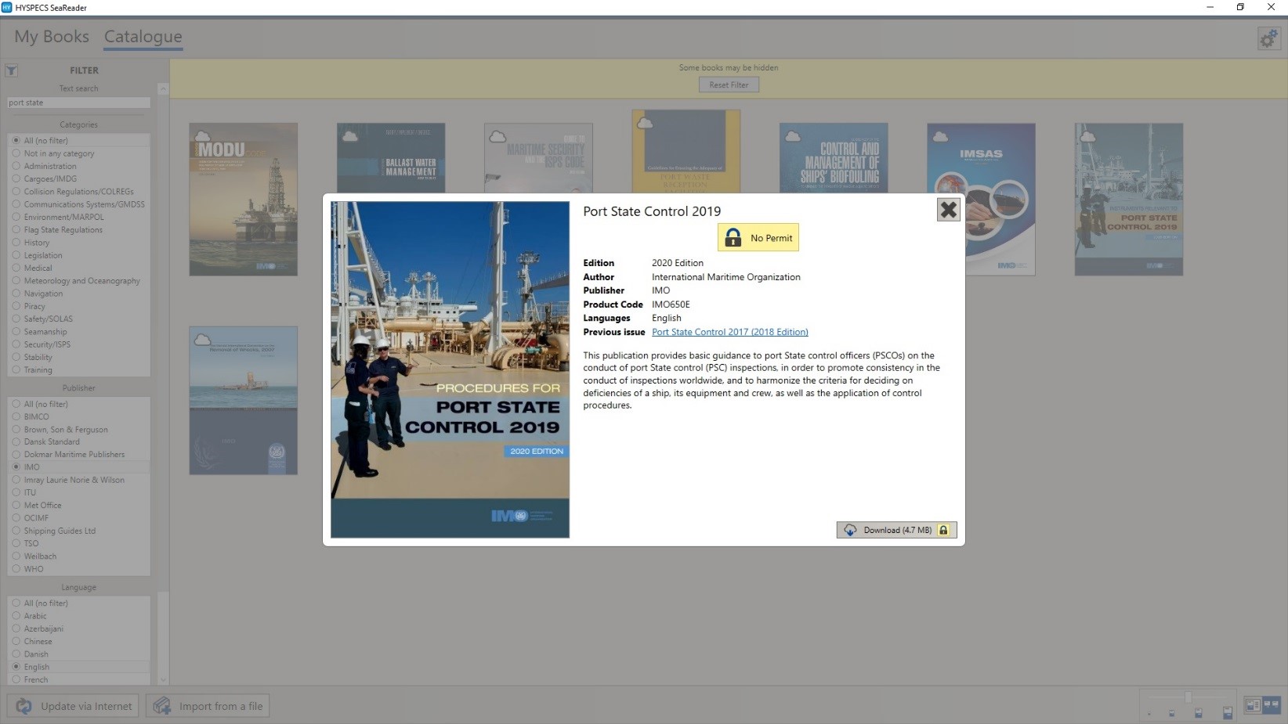Screen dimensions: 1288x724
Task: Open the Port State Control 2019 grid thumbnail
Action: tap(1128, 199)
